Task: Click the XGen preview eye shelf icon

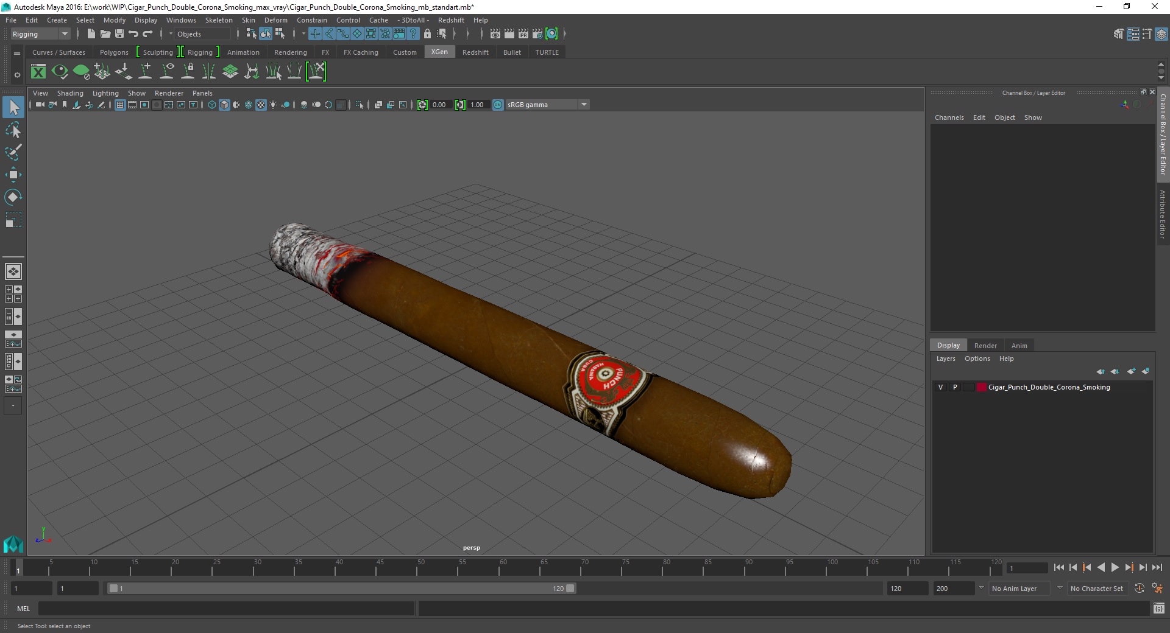Action: [x=60, y=72]
